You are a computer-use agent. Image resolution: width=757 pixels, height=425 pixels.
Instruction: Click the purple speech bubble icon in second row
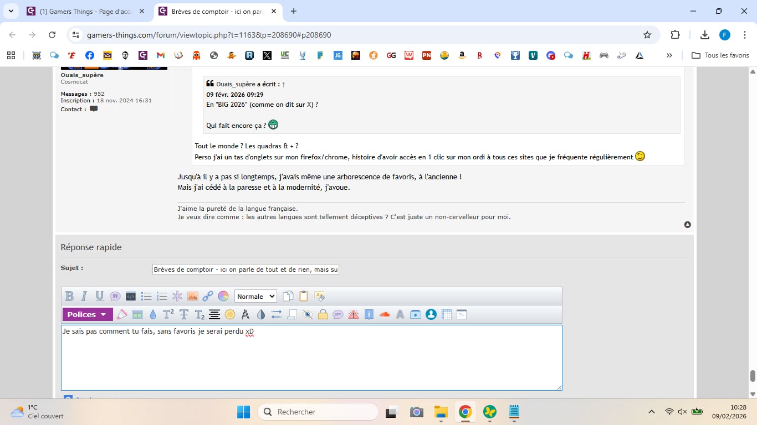(338, 314)
